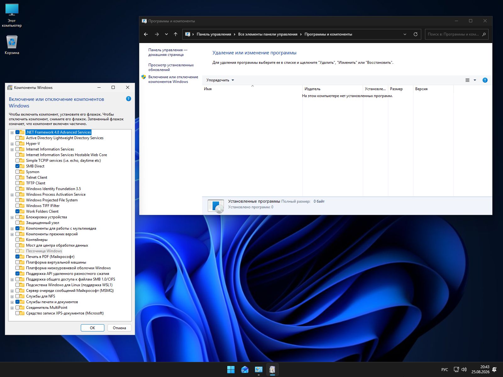Expand Компоненты для работы с мультимедиа node
The width and height of the screenshot is (503, 377).
(x=12, y=229)
